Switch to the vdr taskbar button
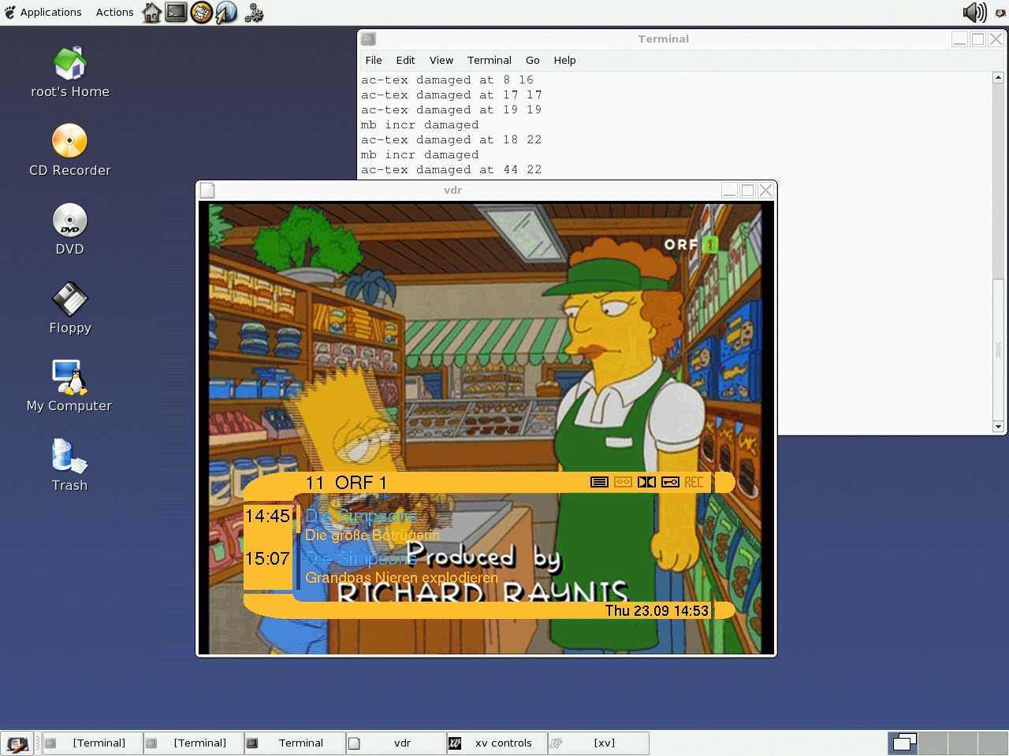Viewport: 1009px width, 756px height. [x=396, y=743]
